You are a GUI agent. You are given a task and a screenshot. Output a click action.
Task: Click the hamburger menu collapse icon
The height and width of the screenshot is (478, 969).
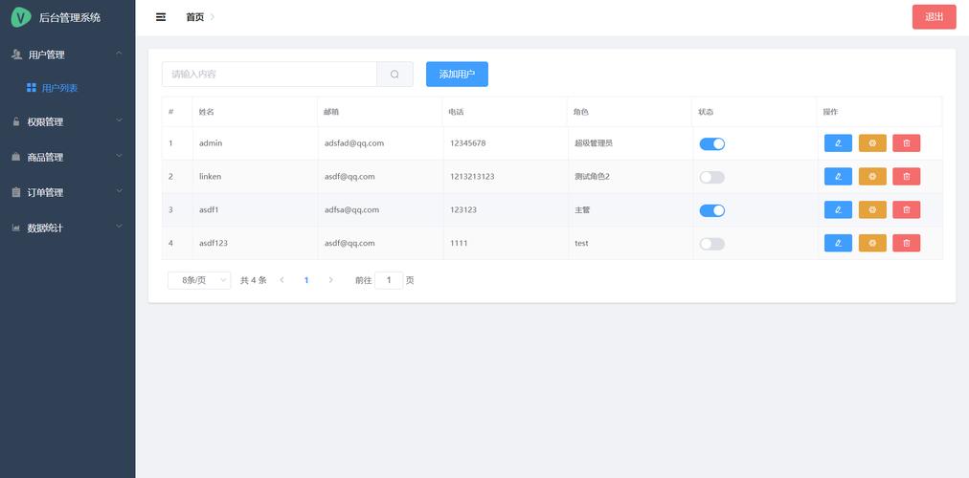[x=161, y=17]
